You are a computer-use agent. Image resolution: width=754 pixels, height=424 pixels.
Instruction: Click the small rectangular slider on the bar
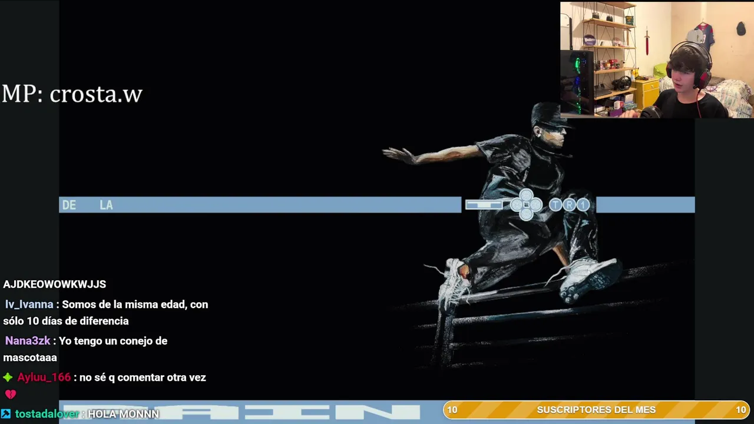coord(484,205)
